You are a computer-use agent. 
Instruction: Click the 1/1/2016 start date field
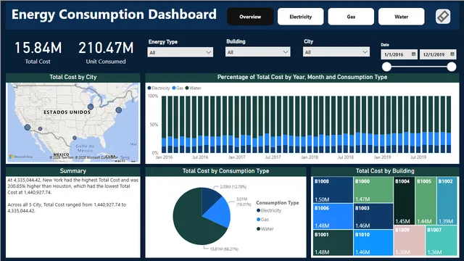click(x=399, y=54)
